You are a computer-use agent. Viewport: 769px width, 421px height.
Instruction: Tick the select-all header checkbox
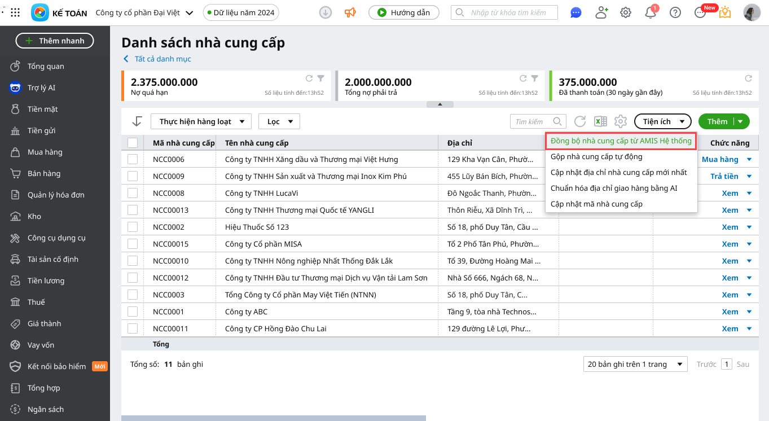[x=133, y=143]
